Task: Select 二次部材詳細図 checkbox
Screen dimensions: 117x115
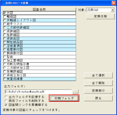Action: point(5,28)
